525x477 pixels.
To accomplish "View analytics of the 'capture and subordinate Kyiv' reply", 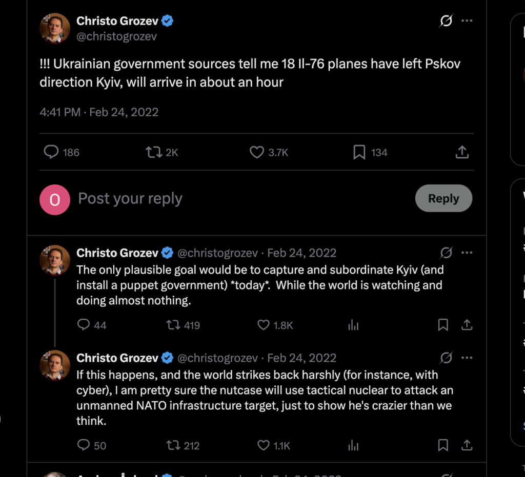I will coord(353,325).
